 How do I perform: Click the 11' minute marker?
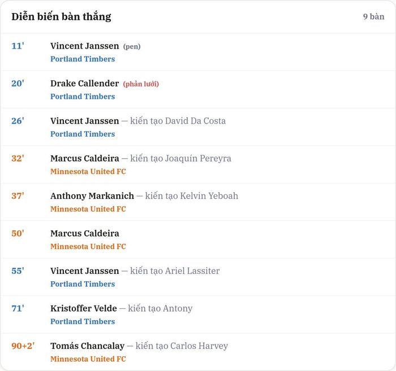click(18, 46)
